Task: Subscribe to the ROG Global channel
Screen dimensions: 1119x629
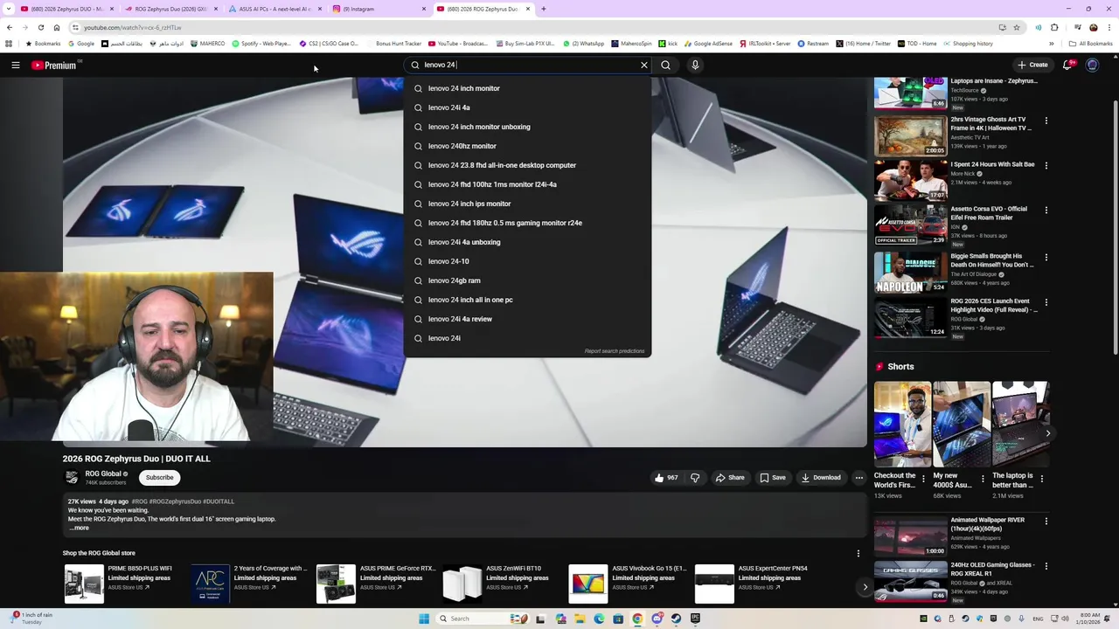Action: pos(159,478)
